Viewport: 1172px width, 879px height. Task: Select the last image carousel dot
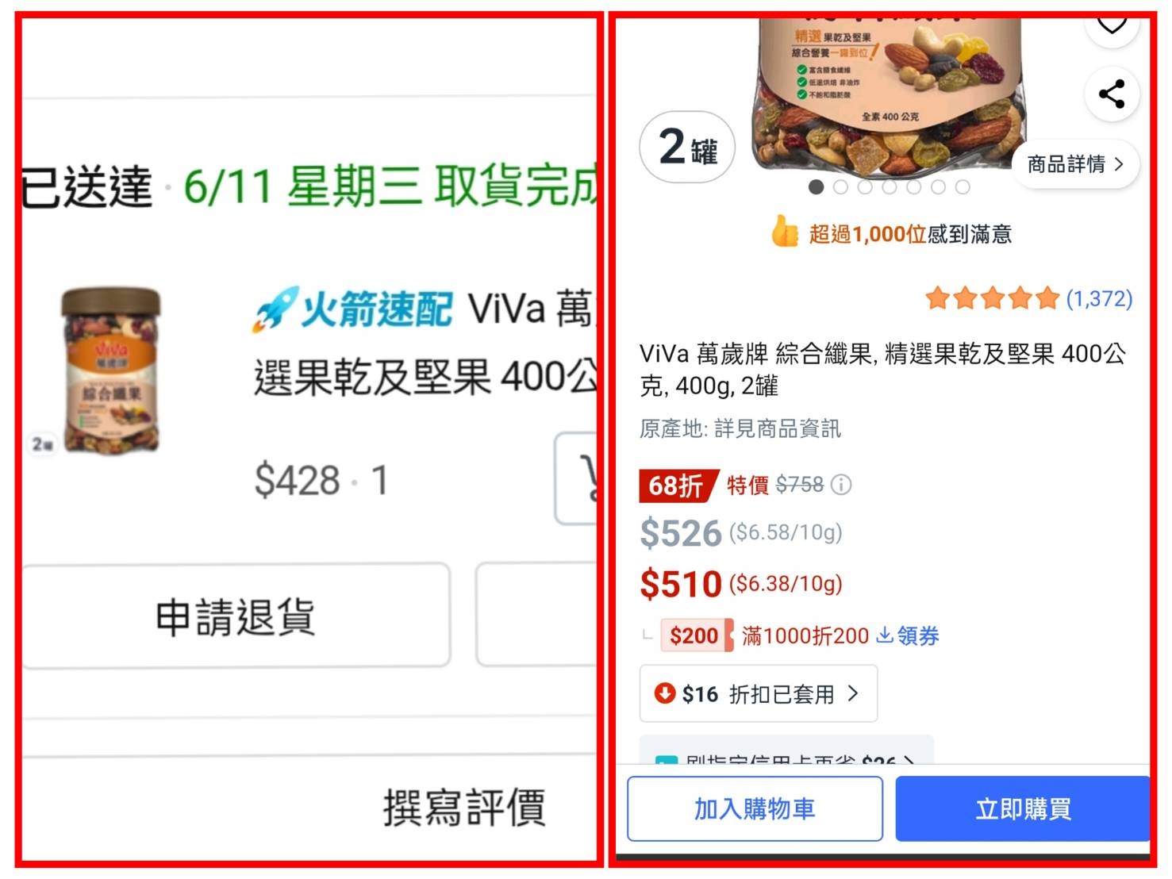963,187
